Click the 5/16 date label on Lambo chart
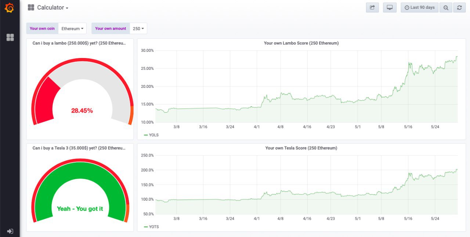This screenshot has width=470, height=237. pos(408,127)
